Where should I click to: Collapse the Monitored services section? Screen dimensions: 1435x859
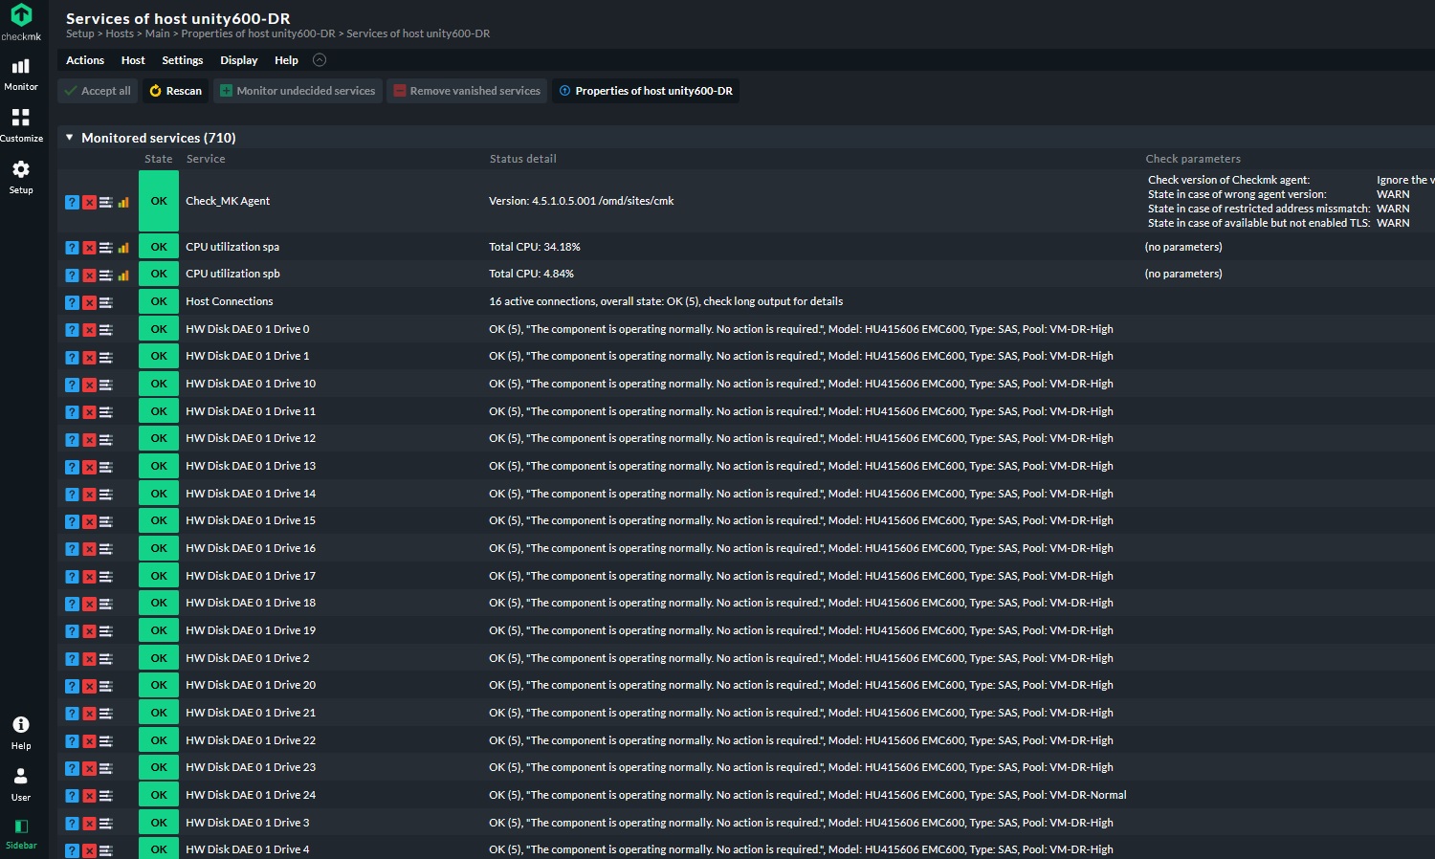[x=70, y=138]
